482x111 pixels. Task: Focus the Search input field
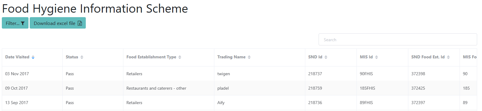click(x=398, y=39)
